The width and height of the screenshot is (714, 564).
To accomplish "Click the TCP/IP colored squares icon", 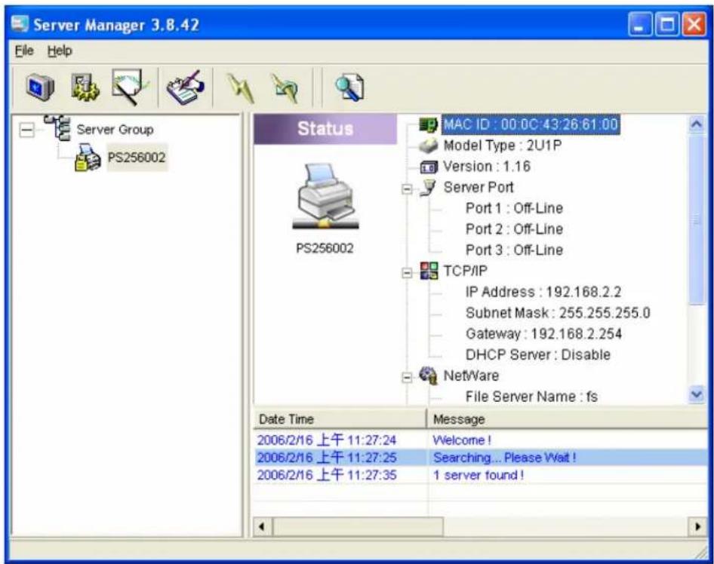I will coord(429,271).
